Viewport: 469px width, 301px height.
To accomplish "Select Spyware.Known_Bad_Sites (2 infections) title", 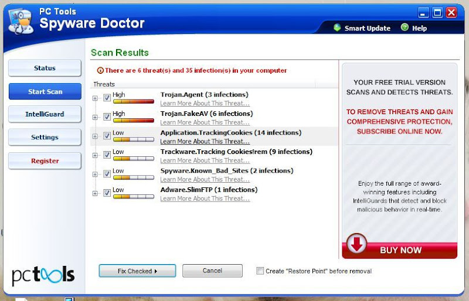I will (x=227, y=170).
